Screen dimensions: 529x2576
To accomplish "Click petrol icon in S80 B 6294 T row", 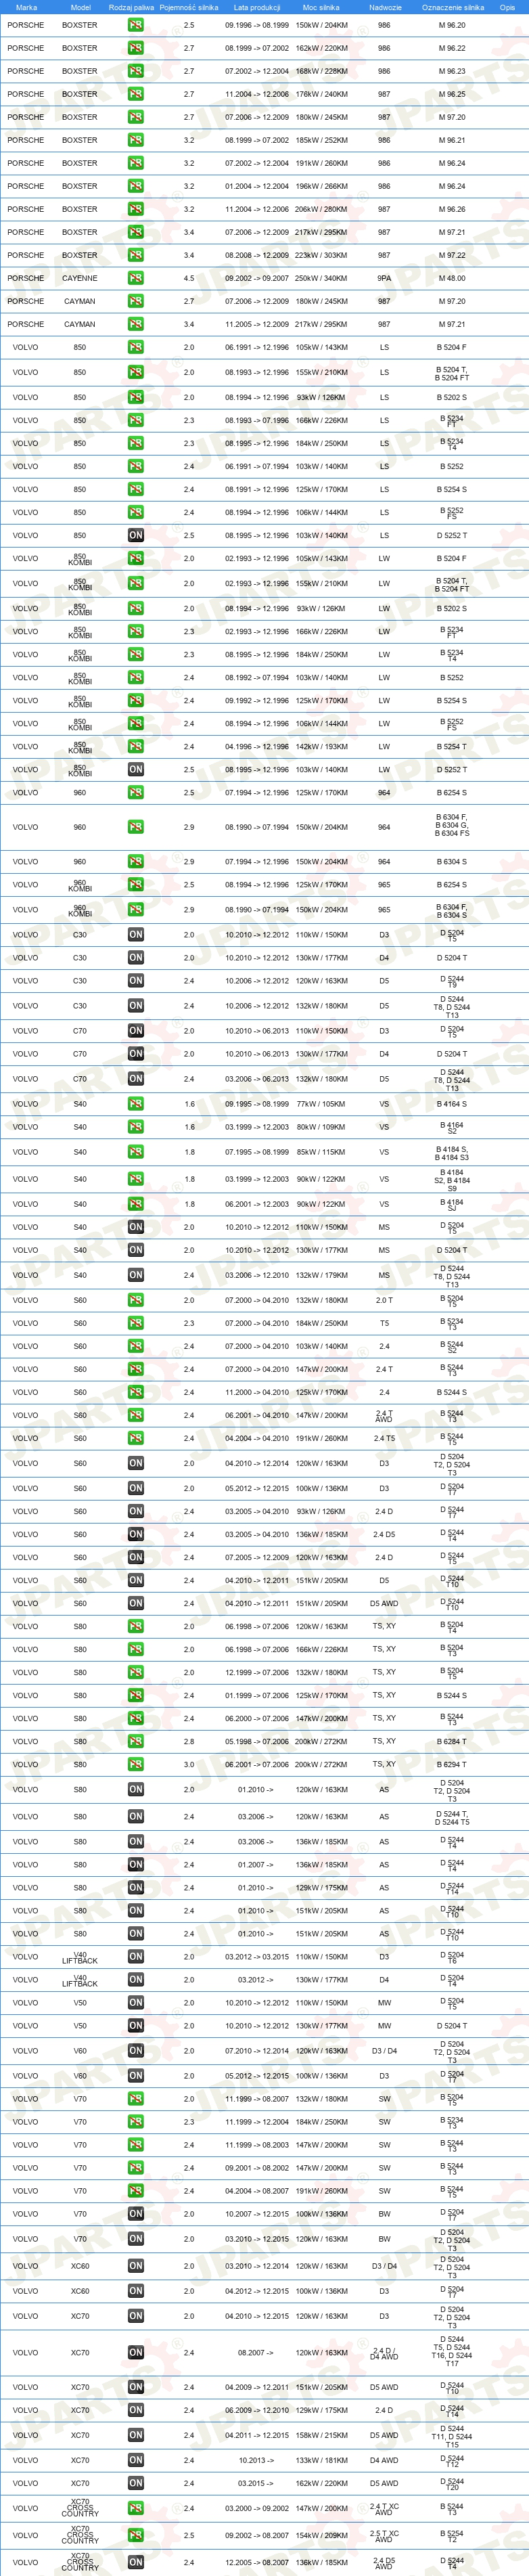I will (135, 1764).
